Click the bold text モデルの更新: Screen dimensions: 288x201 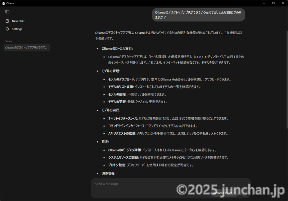point(117,102)
